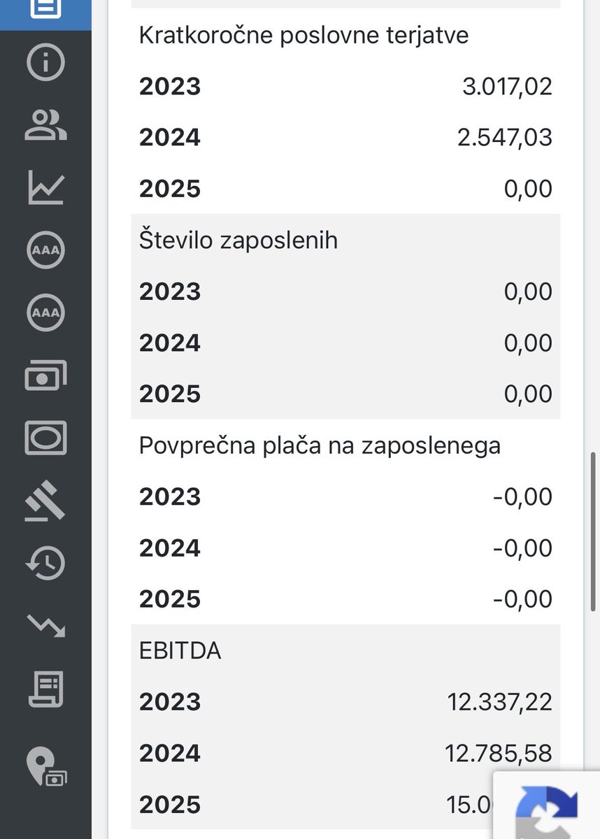Open the people group sidebar icon
This screenshot has width=600, height=839.
pyautogui.click(x=45, y=124)
